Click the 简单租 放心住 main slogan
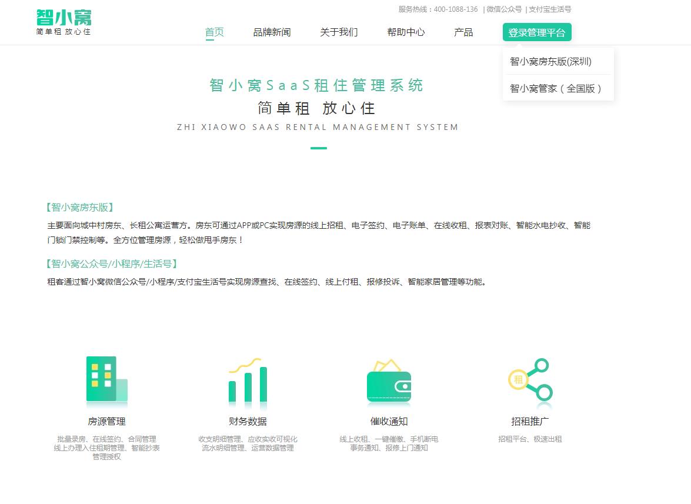This screenshot has width=691, height=504. coord(316,108)
